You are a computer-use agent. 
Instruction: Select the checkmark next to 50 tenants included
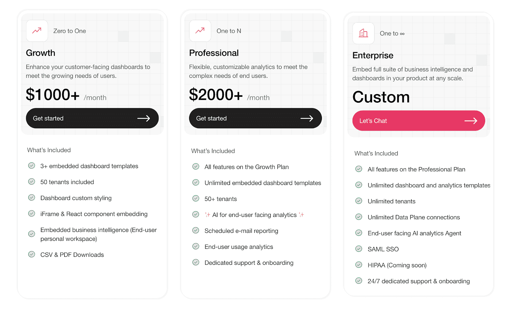coord(32,181)
